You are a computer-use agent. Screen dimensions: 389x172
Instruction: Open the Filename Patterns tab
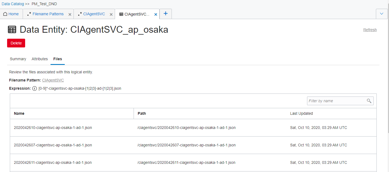[x=48, y=14]
